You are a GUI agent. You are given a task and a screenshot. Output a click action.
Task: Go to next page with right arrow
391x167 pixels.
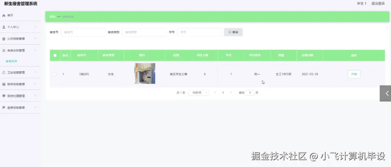[231, 93]
